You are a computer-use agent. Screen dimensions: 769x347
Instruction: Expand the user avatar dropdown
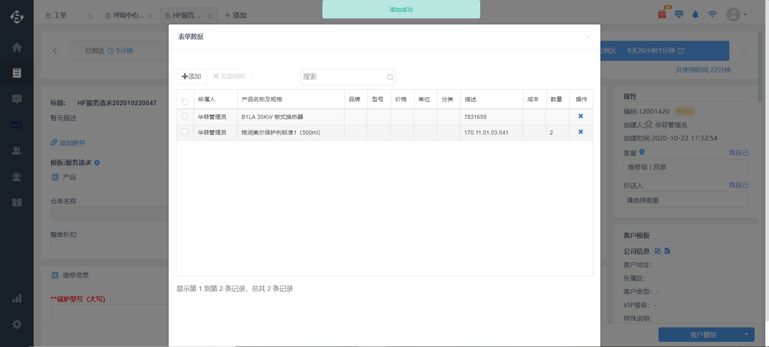(x=737, y=15)
